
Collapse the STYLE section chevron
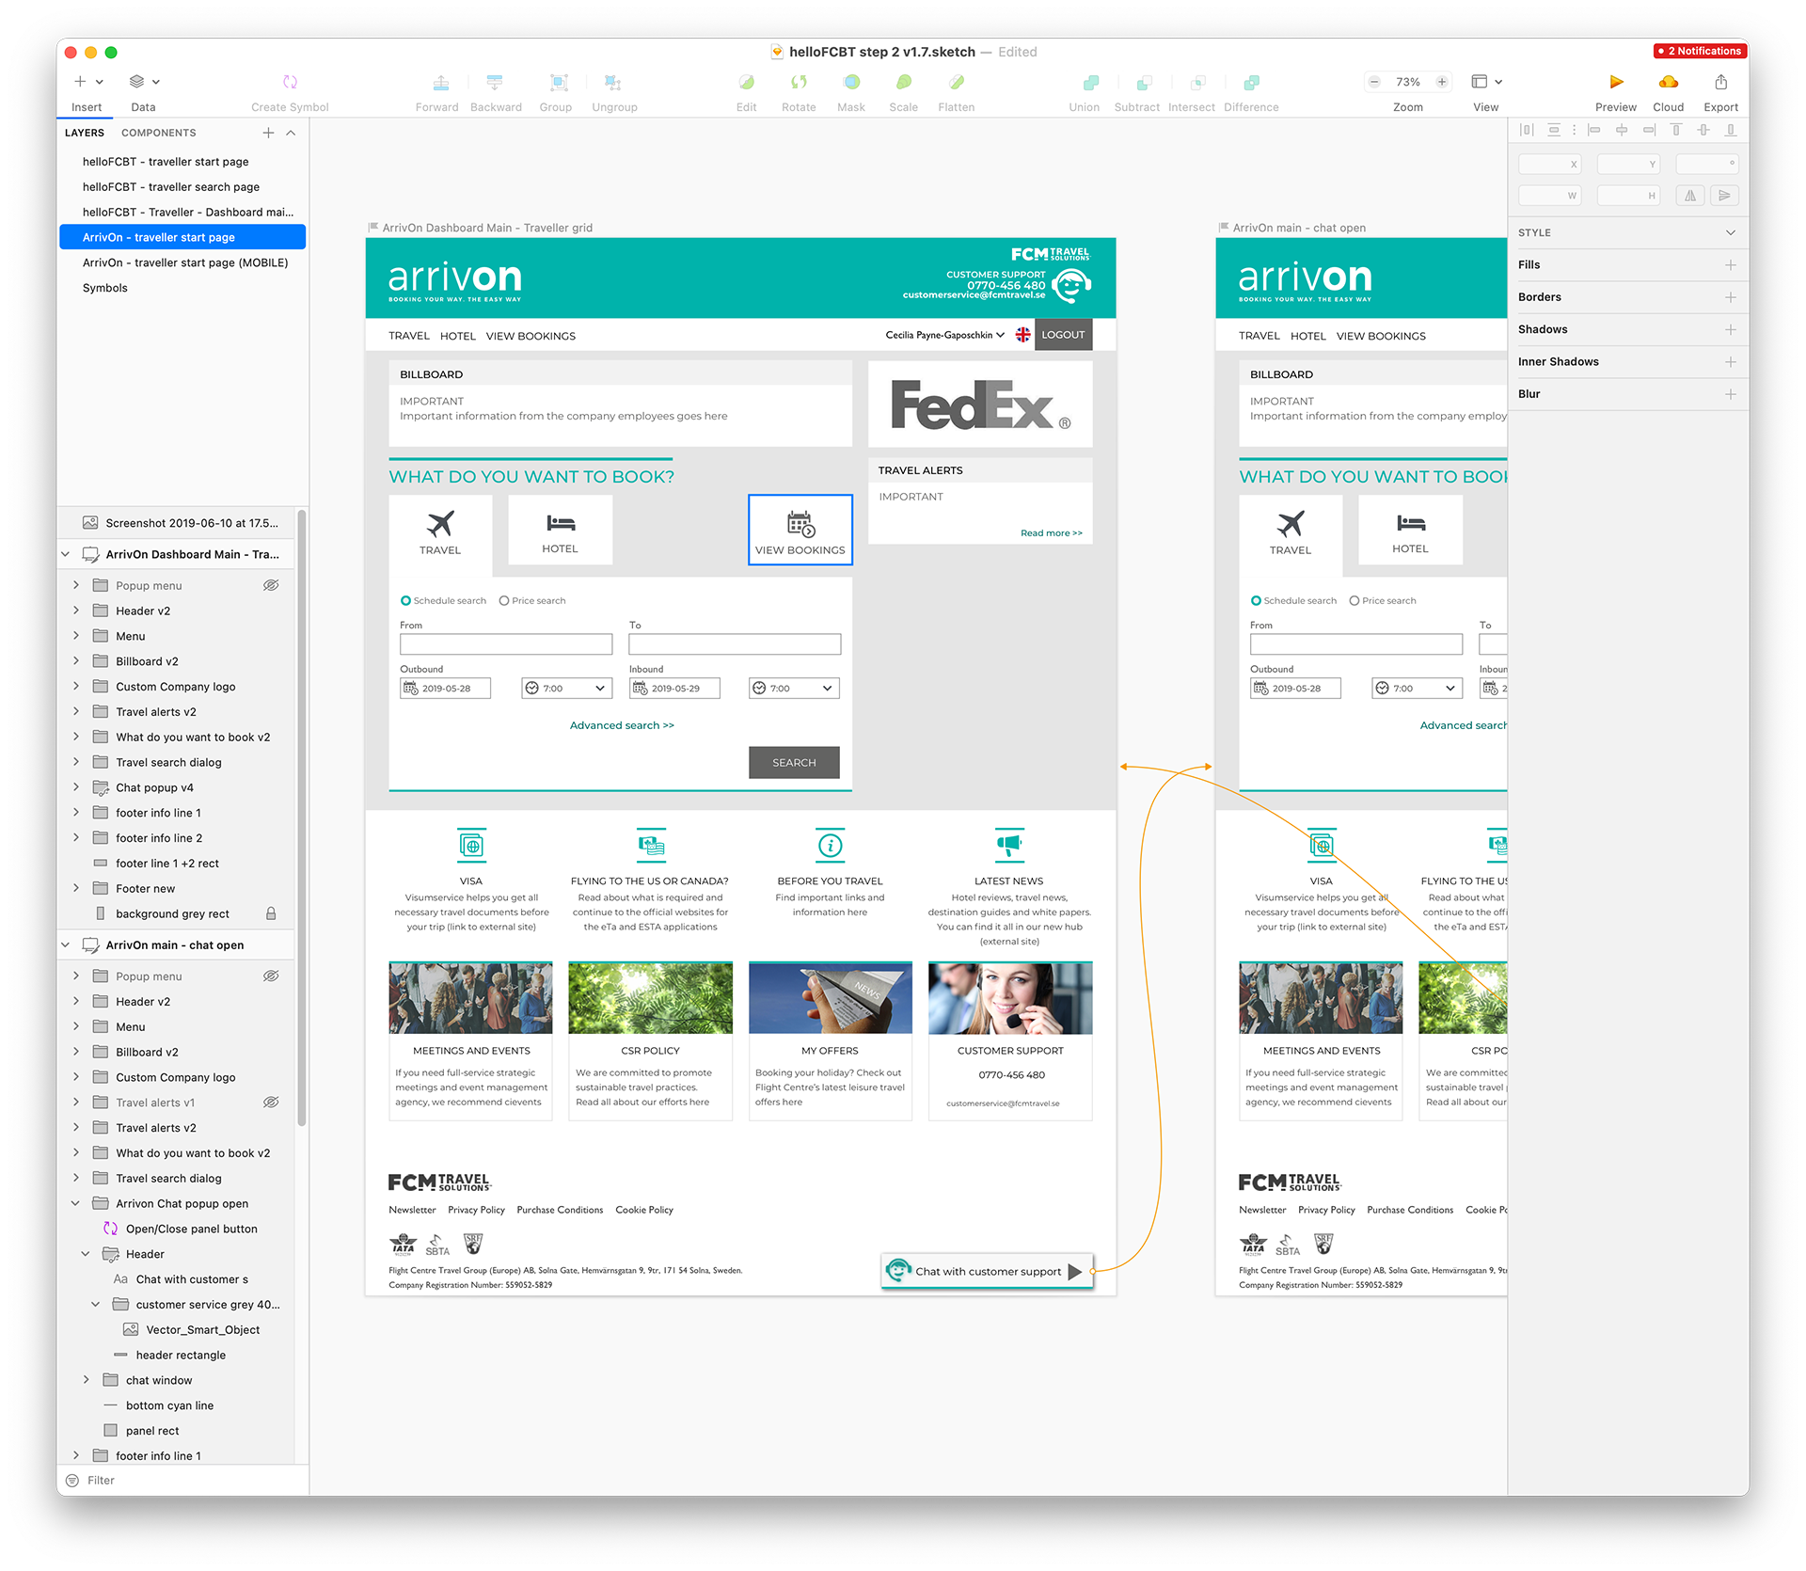pyautogui.click(x=1730, y=232)
